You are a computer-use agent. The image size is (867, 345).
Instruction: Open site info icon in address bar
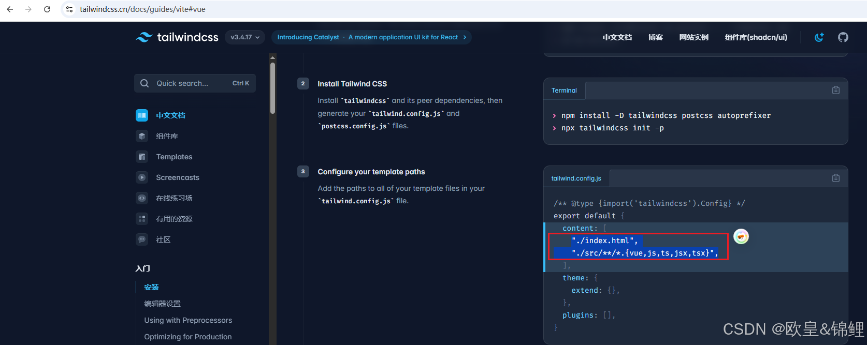[x=69, y=9]
